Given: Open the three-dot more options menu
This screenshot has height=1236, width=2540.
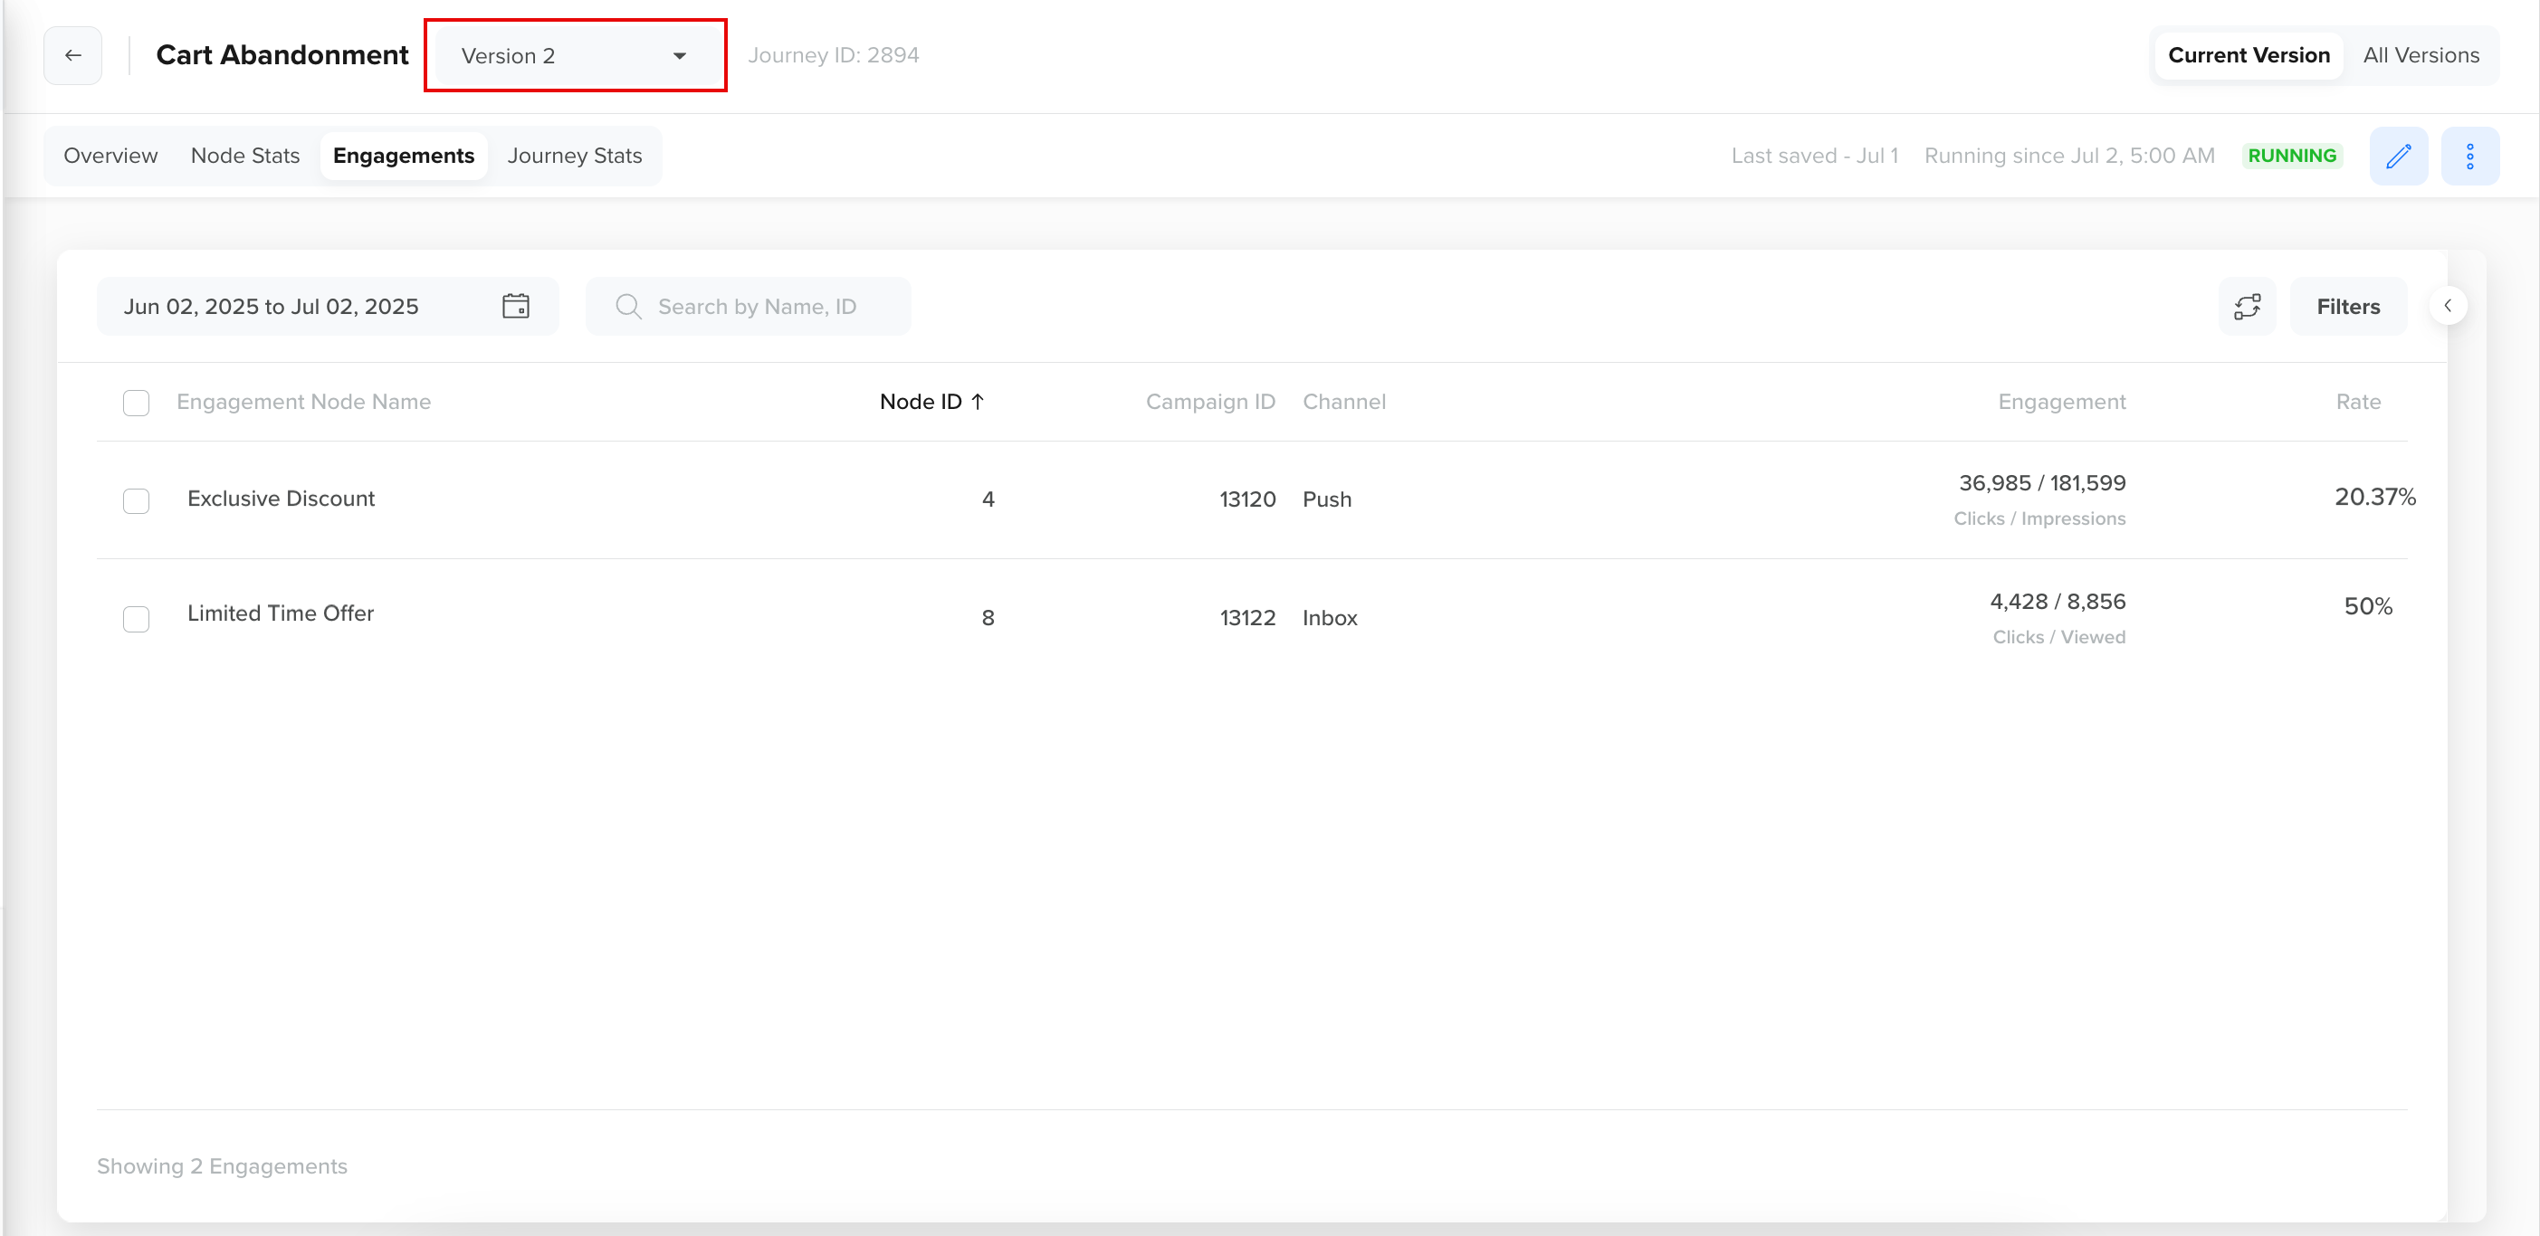Looking at the screenshot, I should click(2469, 156).
